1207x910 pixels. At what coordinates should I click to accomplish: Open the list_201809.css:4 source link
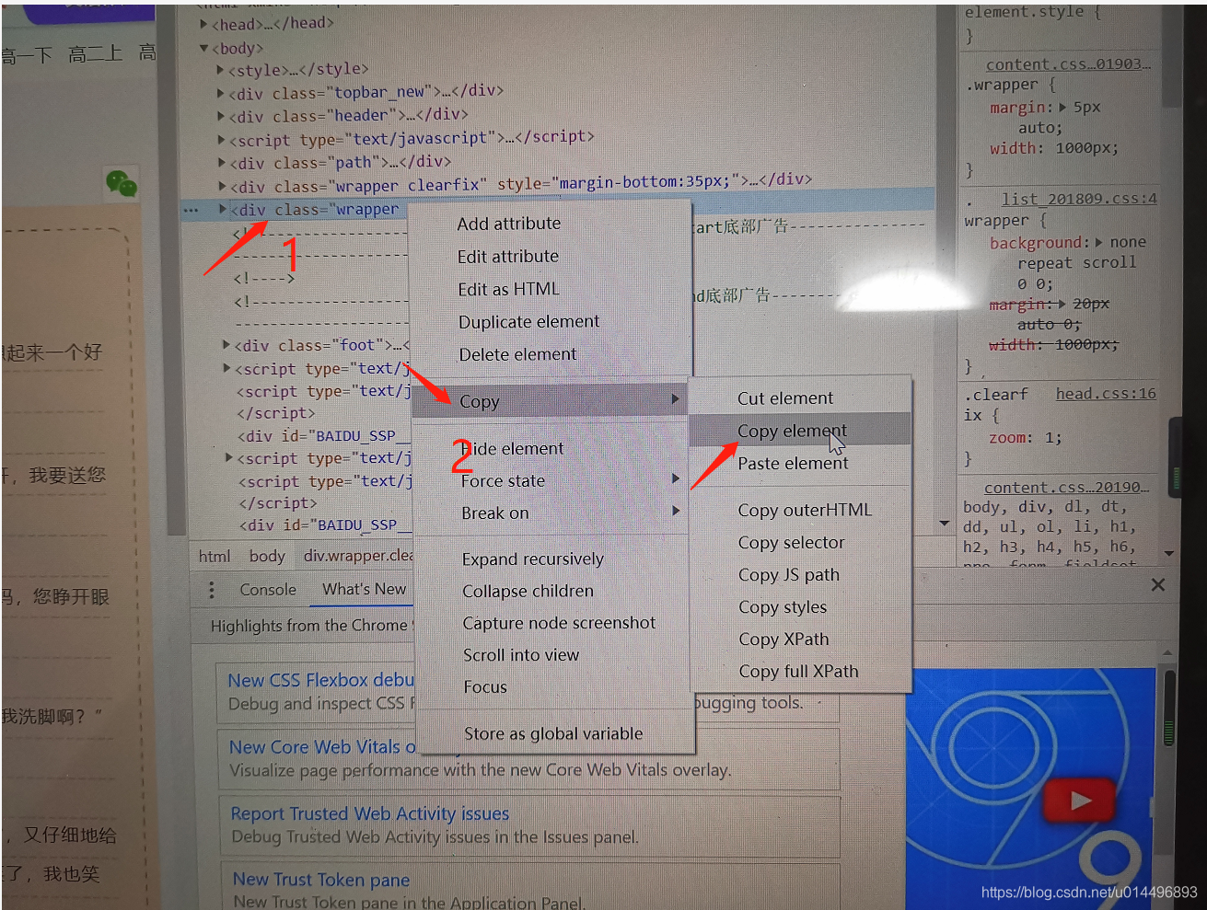[x=1079, y=199]
